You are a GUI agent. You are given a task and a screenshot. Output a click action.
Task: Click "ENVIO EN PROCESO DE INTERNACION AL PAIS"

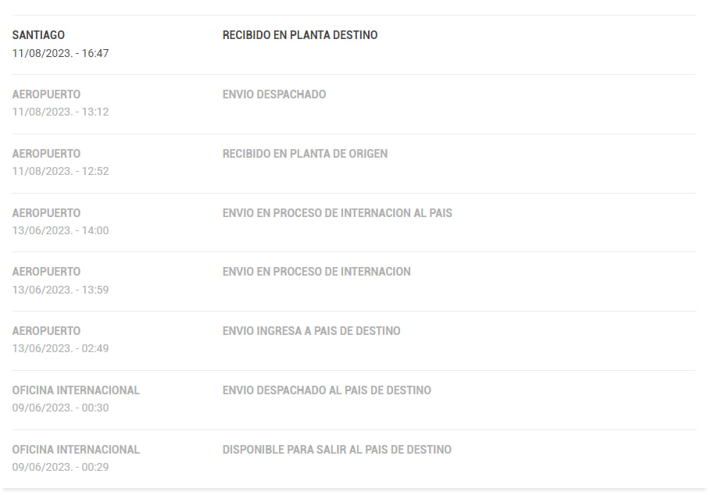click(x=337, y=213)
